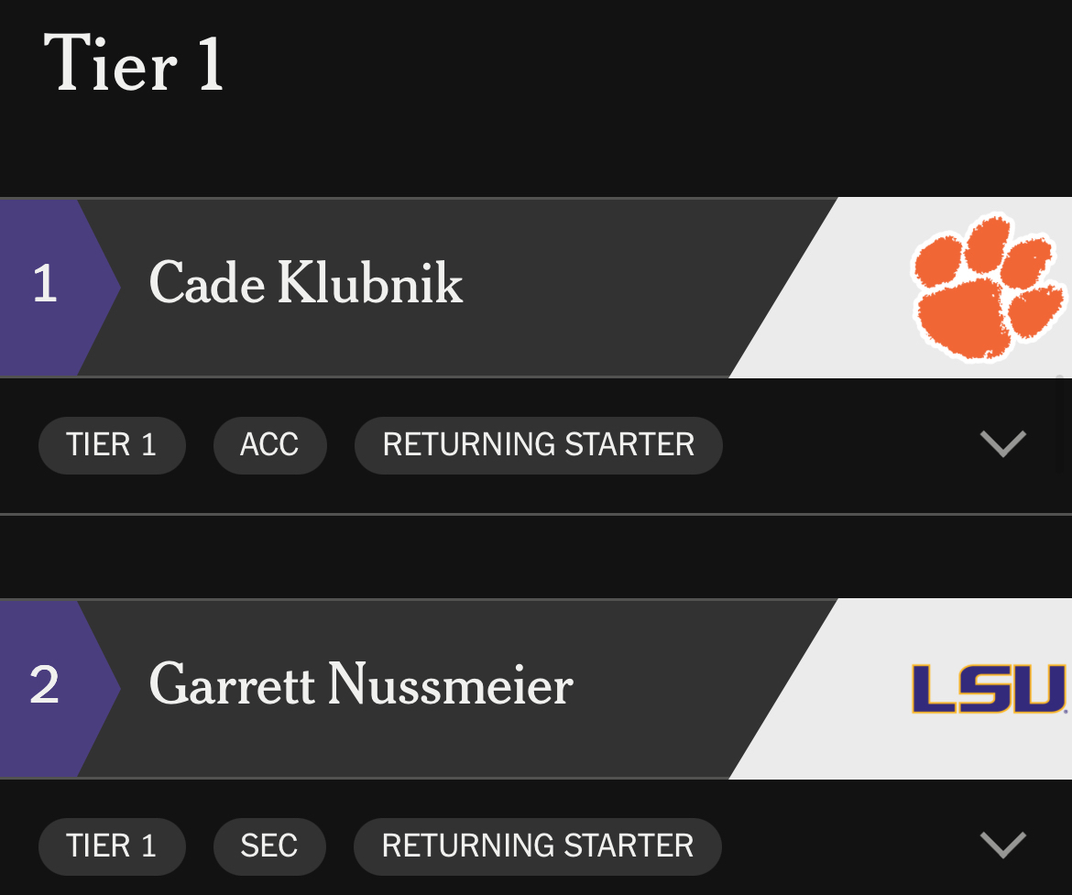Viewport: 1072px width, 895px height.
Task: Select the SEC conference tag
Action: [268, 846]
